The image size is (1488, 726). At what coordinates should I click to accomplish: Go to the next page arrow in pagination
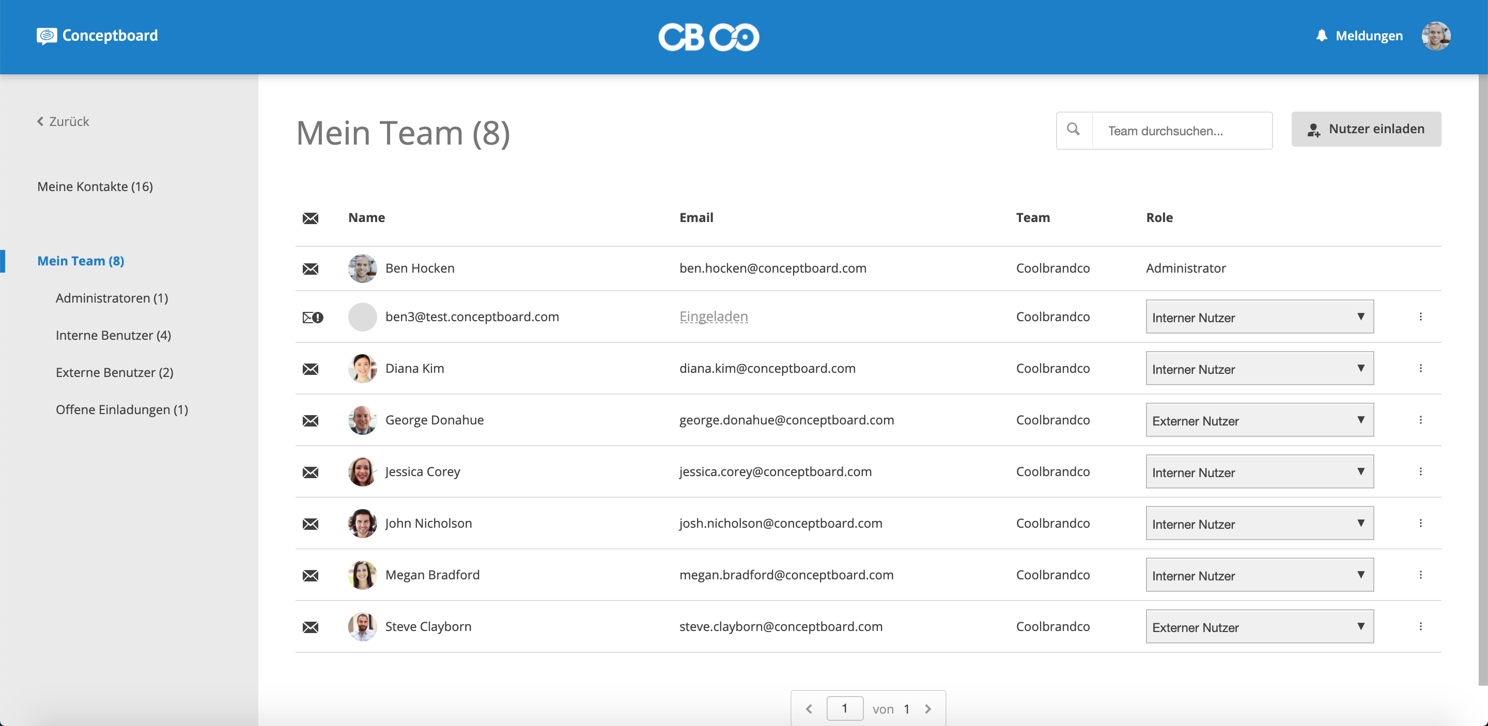click(928, 708)
